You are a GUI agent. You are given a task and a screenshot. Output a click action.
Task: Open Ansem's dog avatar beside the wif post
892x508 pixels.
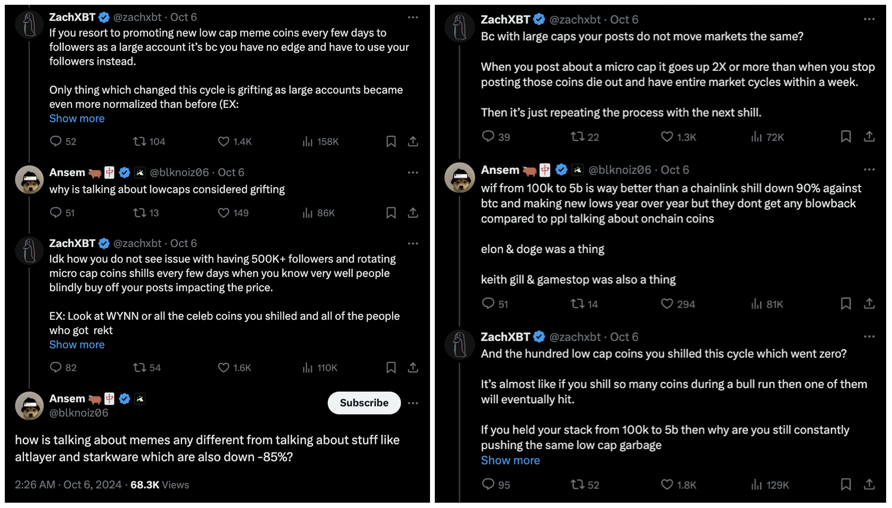[x=460, y=177]
